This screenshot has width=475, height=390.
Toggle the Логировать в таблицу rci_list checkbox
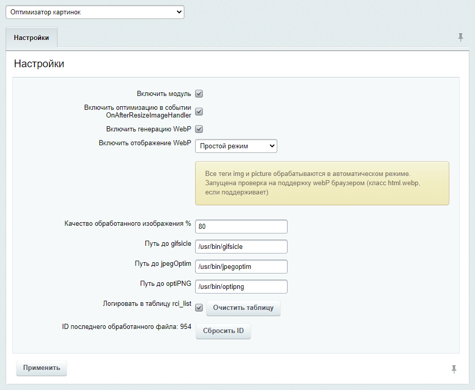pyautogui.click(x=199, y=308)
